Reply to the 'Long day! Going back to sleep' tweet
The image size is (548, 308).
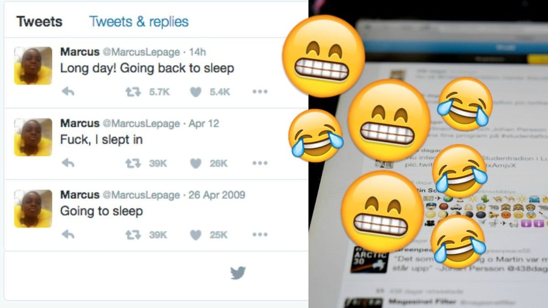coord(68,92)
